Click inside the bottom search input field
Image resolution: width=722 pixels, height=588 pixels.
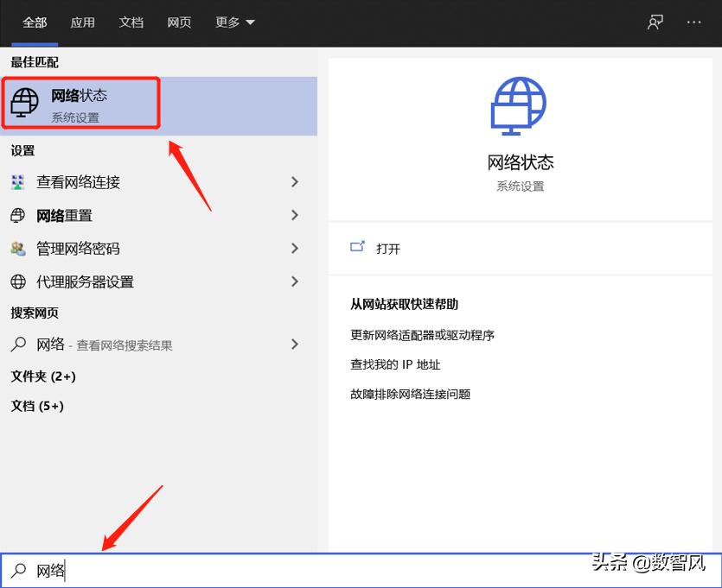point(173,570)
